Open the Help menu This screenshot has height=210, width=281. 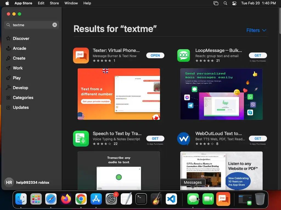(x=87, y=3)
